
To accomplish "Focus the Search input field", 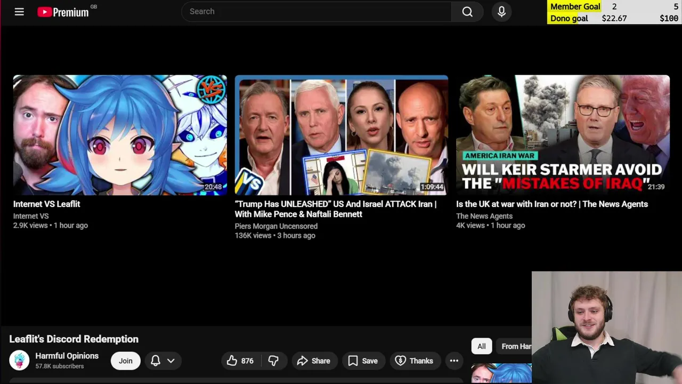I will pos(316,12).
